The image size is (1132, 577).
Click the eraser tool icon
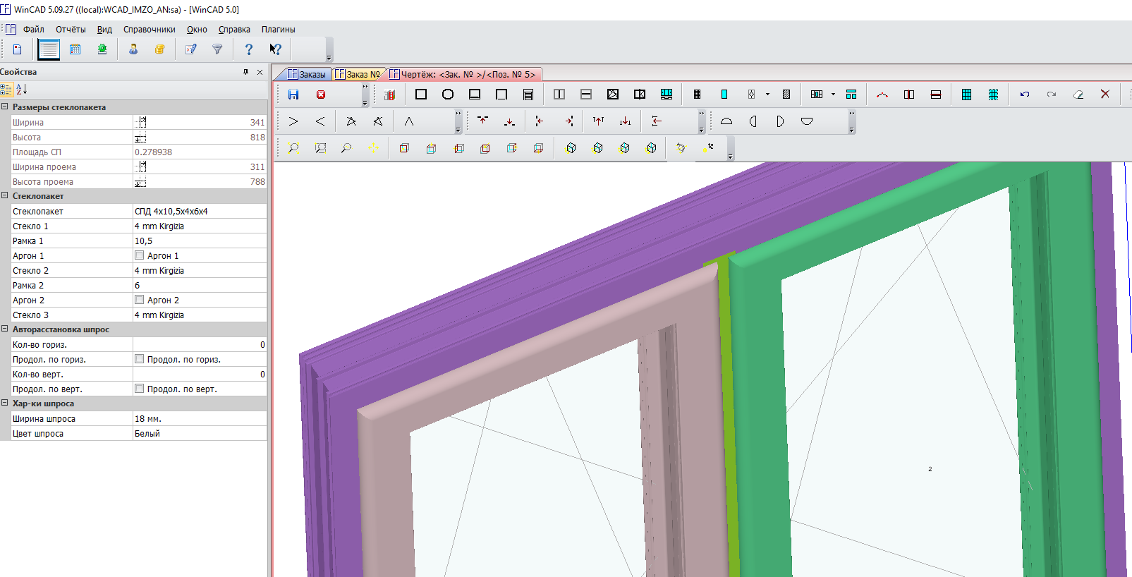coord(1078,95)
